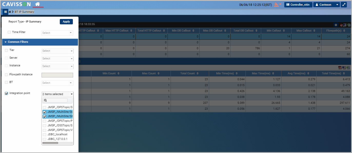Enable the Flowpath Instance checkbox
Viewport: 352px width, 153px height.
pyautogui.click(x=6, y=75)
